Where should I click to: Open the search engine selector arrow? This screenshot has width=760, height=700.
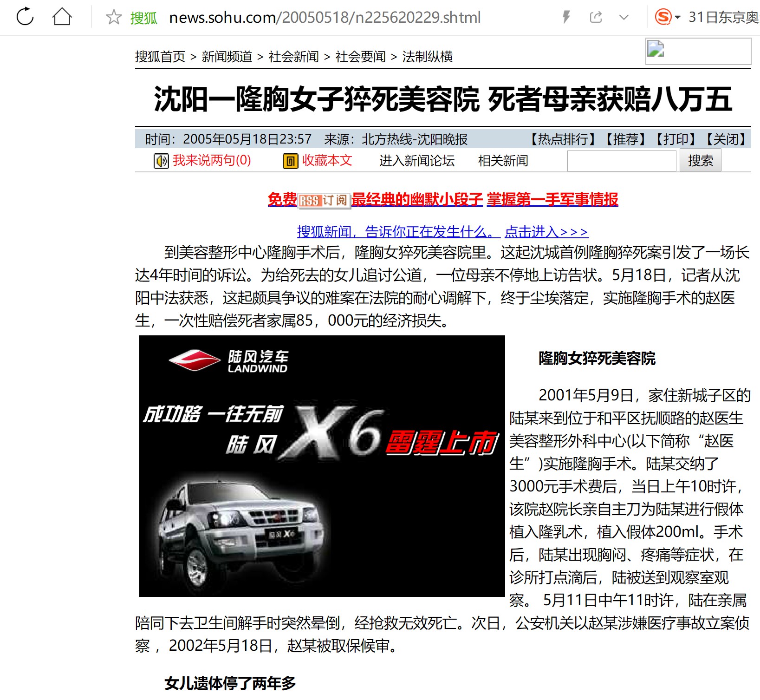click(677, 18)
